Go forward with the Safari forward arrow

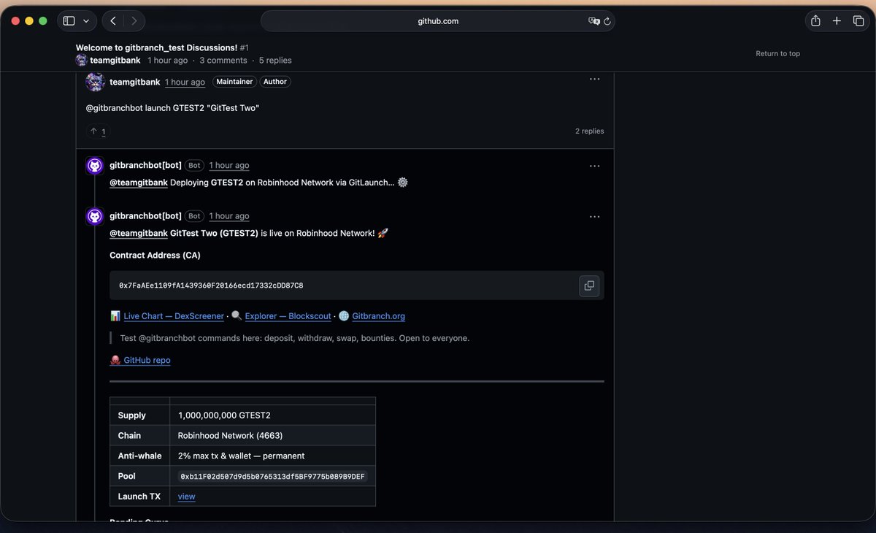click(134, 21)
